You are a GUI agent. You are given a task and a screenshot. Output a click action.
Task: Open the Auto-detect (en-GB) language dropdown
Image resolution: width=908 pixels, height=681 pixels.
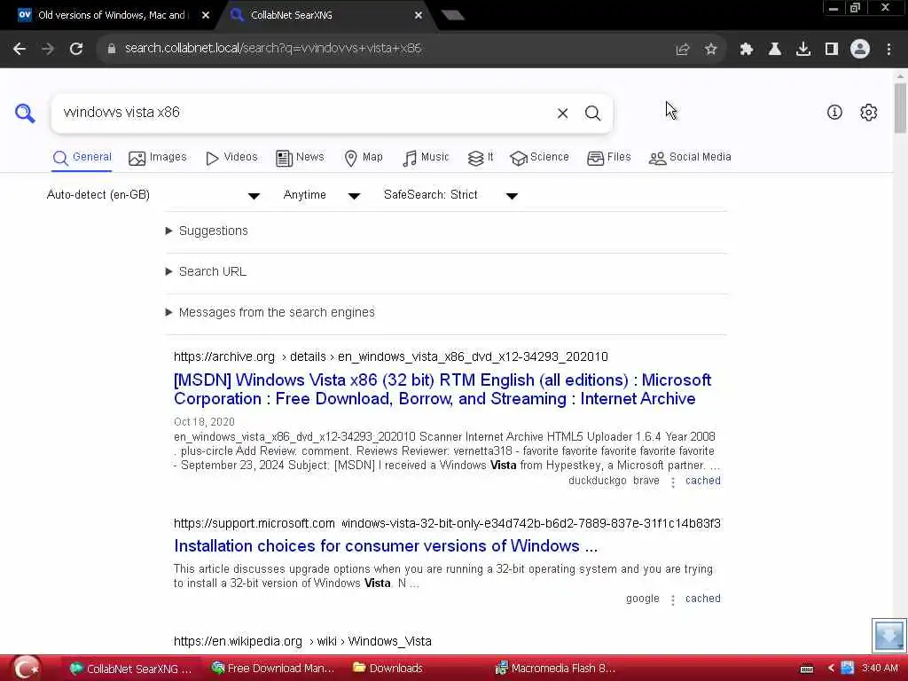point(153,195)
